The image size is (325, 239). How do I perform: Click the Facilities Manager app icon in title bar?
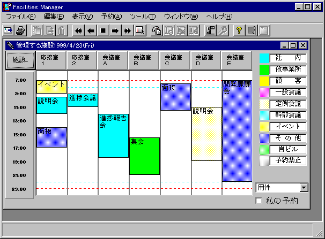[8, 7]
